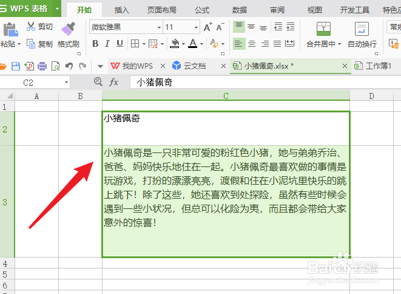401x294 pixels.
Task: Click the Auto Wrap Text icon
Action: (362, 29)
